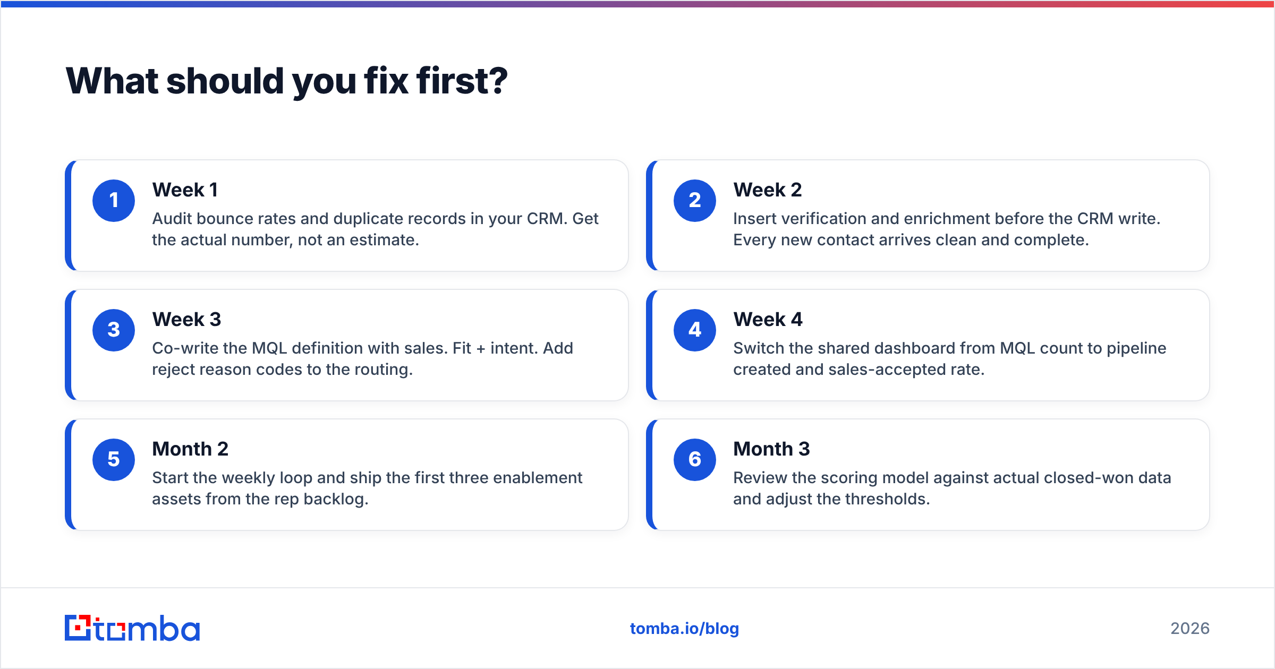Click the 2026 year label

point(1190,629)
